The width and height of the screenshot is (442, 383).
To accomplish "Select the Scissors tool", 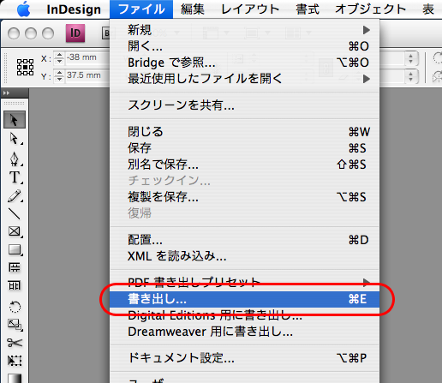I will point(15,343).
